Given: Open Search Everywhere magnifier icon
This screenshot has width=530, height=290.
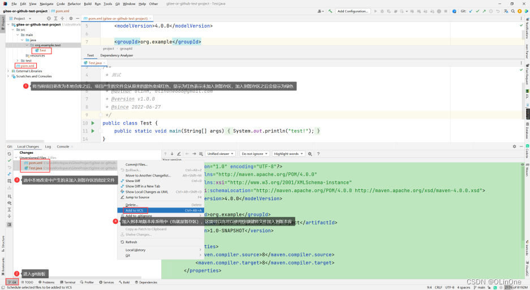Looking at the screenshot, I should click(513, 11).
